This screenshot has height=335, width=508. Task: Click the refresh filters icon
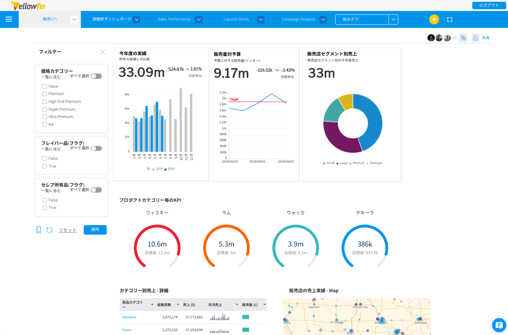(49, 230)
